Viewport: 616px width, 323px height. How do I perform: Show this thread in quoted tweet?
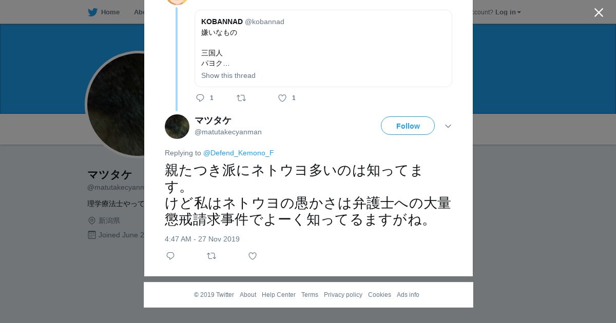[x=228, y=75]
